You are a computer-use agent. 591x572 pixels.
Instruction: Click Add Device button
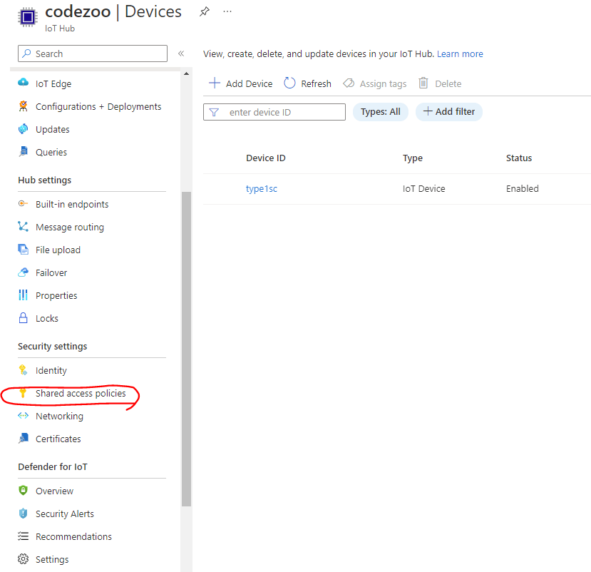[240, 83]
